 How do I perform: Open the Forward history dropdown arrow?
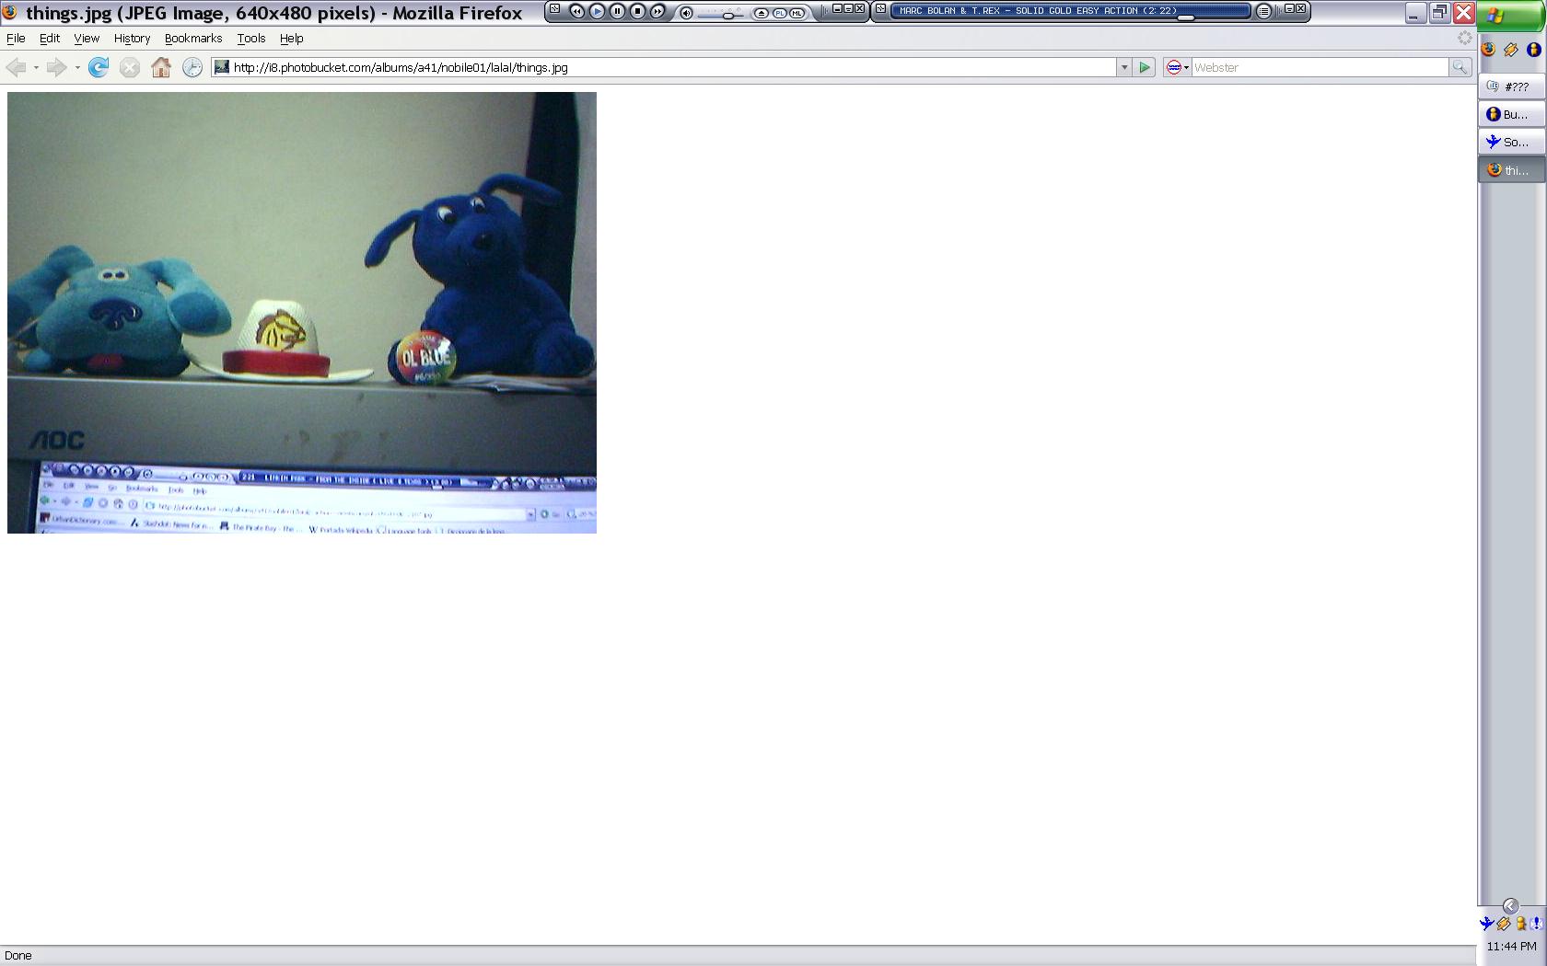pyautogui.click(x=76, y=67)
